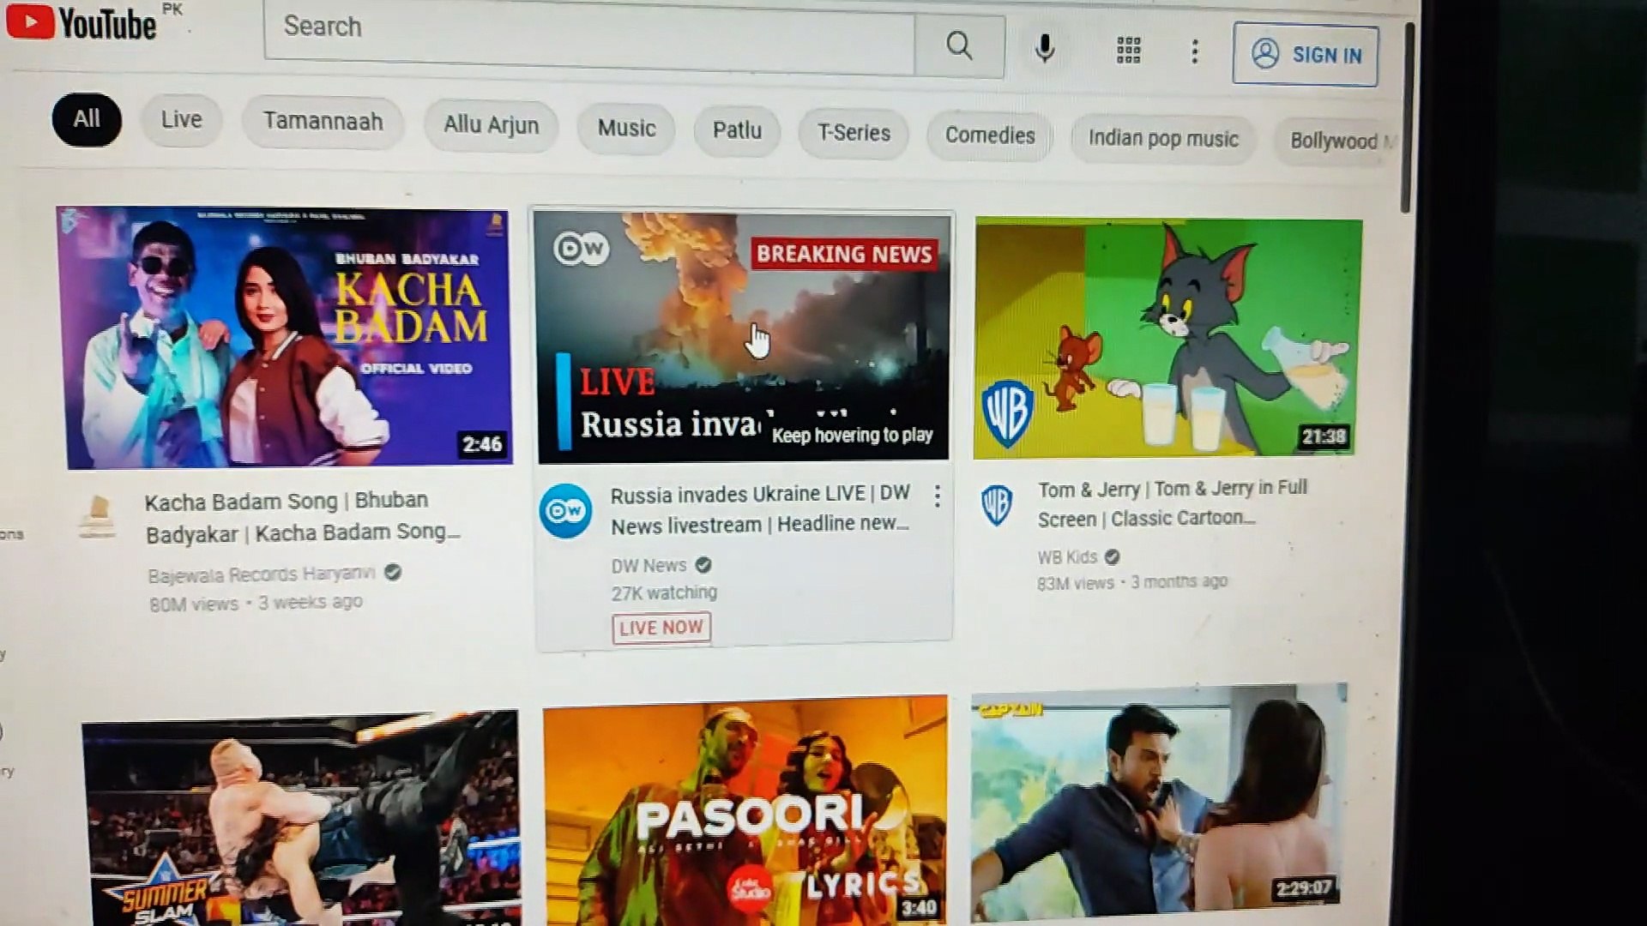Open the DW Breaking News live thumbnail
The width and height of the screenshot is (1647, 926).
(744, 337)
